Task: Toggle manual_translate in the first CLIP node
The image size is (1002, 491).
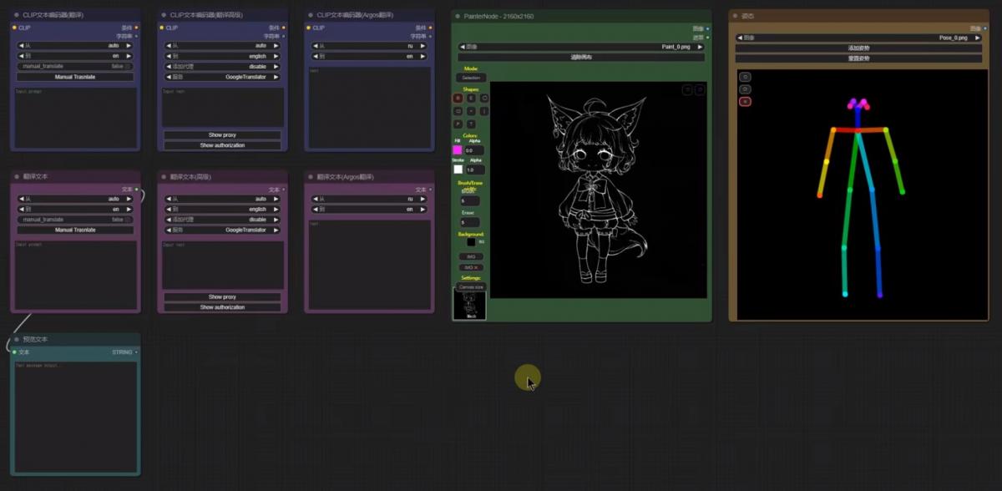Action: point(75,66)
